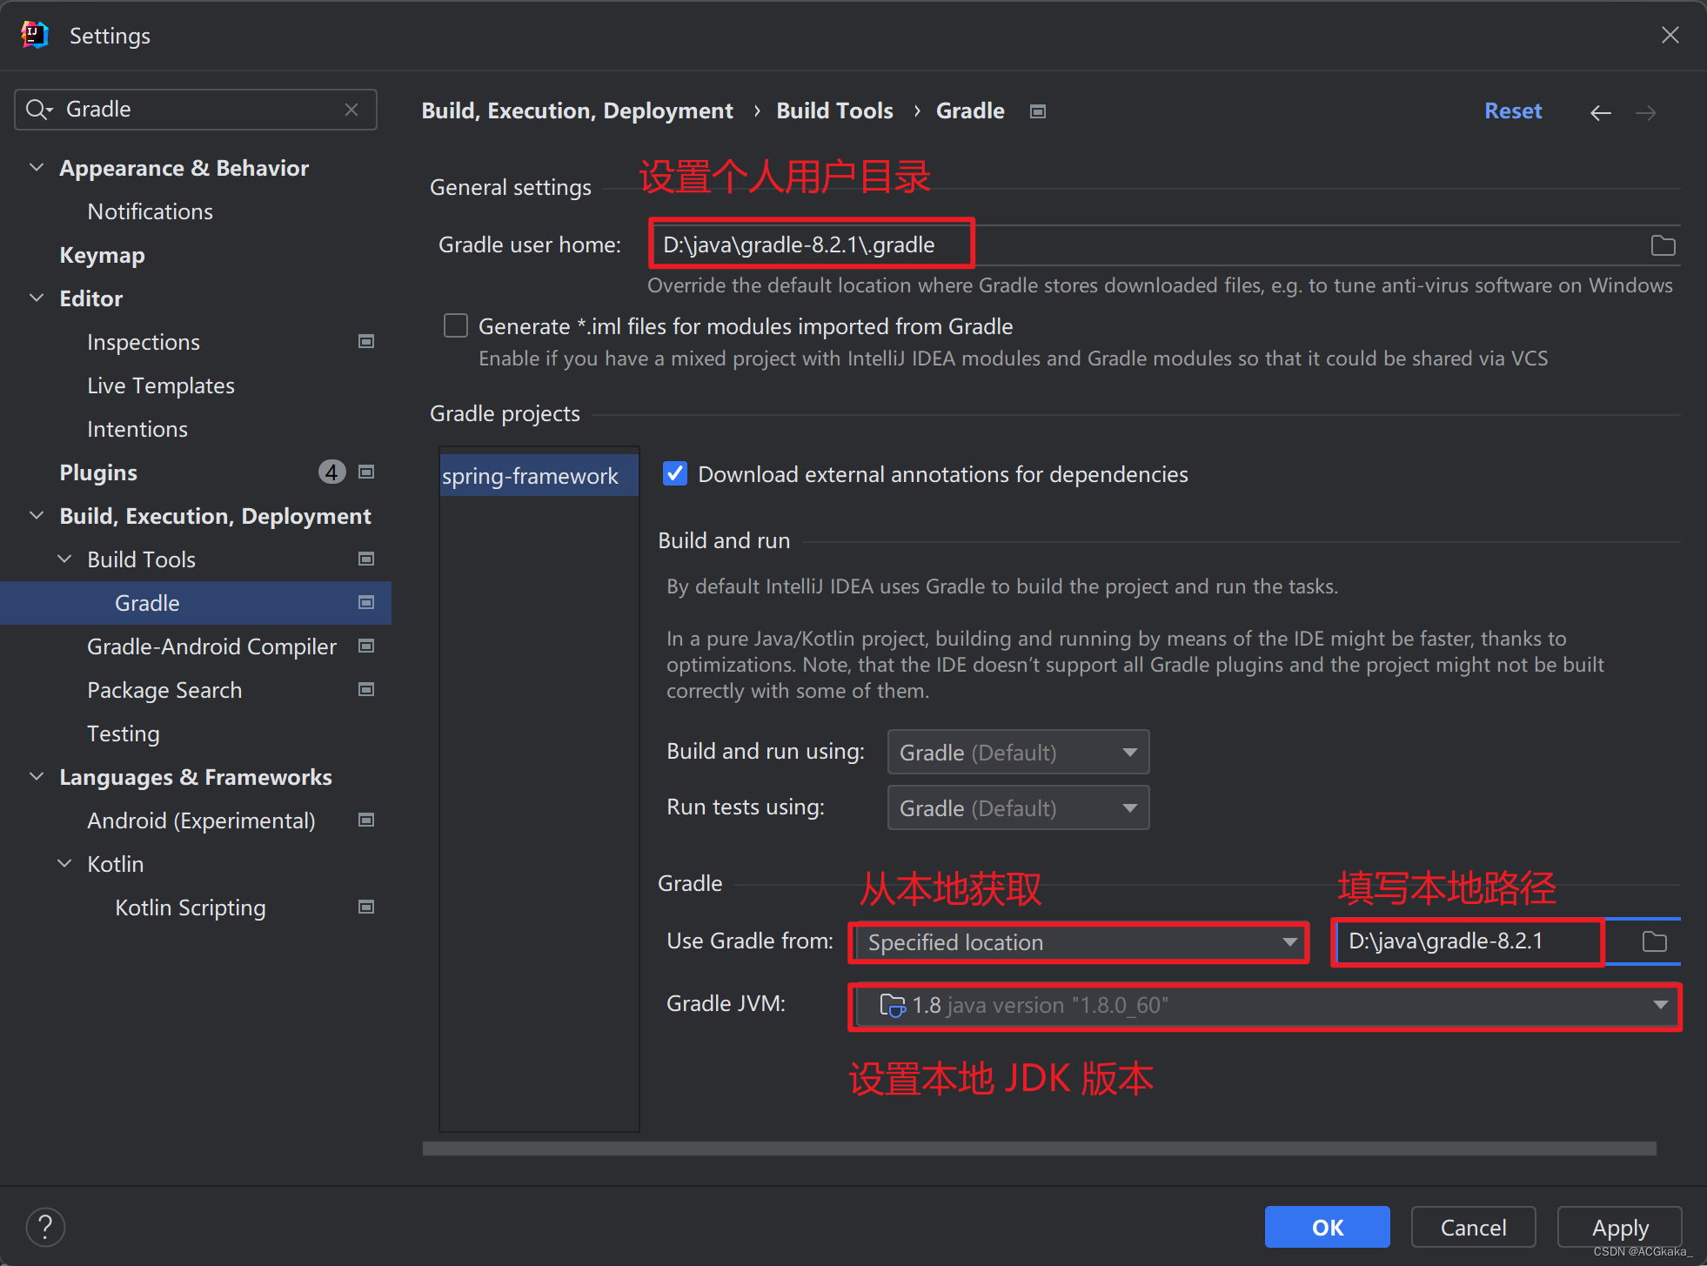Open help for settings dialog

[x=45, y=1228]
